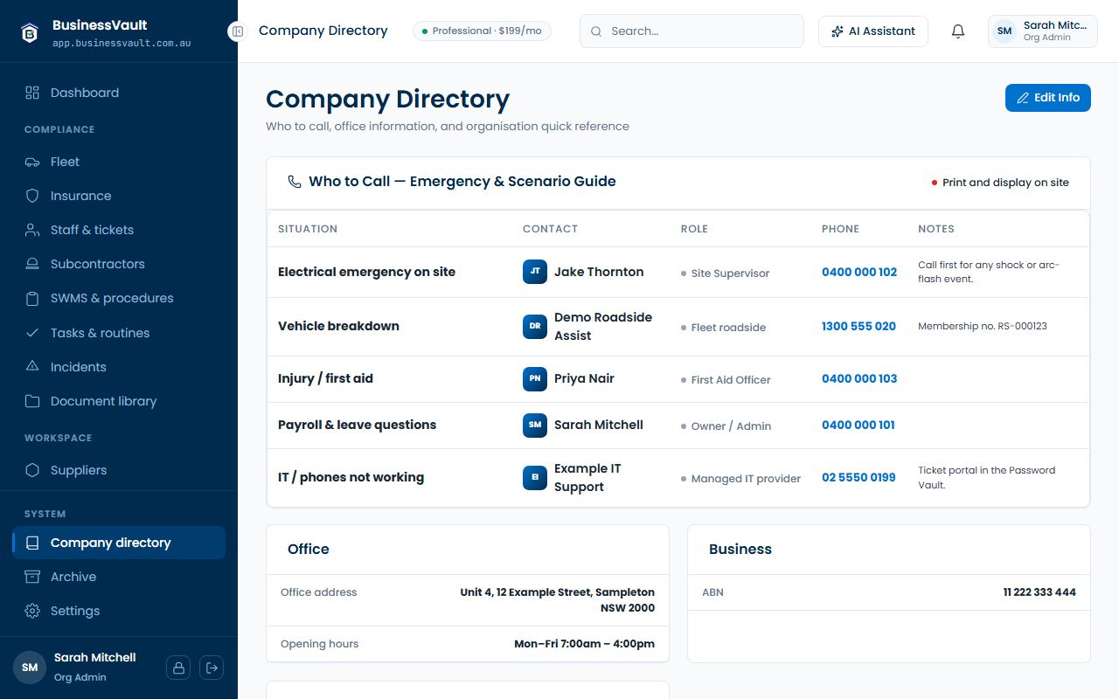
Task: Click the 'Membership no. RS-000123' note
Action: click(983, 326)
